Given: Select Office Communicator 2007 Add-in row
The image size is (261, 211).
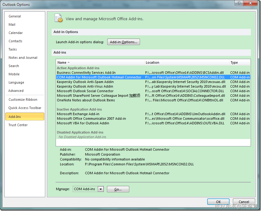Looking at the screenshot, I should (x=153, y=119).
